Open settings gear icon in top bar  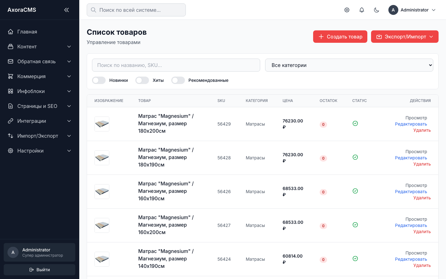347,10
